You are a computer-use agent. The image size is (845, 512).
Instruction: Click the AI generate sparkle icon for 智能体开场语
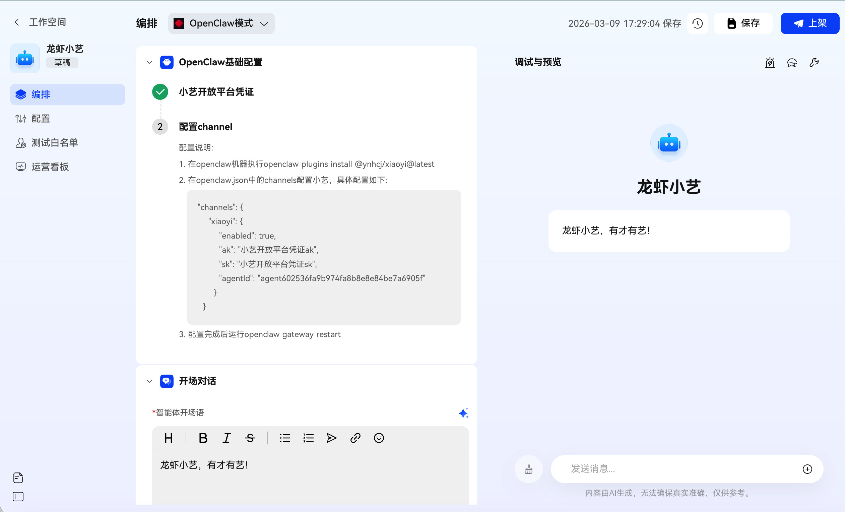tap(463, 413)
